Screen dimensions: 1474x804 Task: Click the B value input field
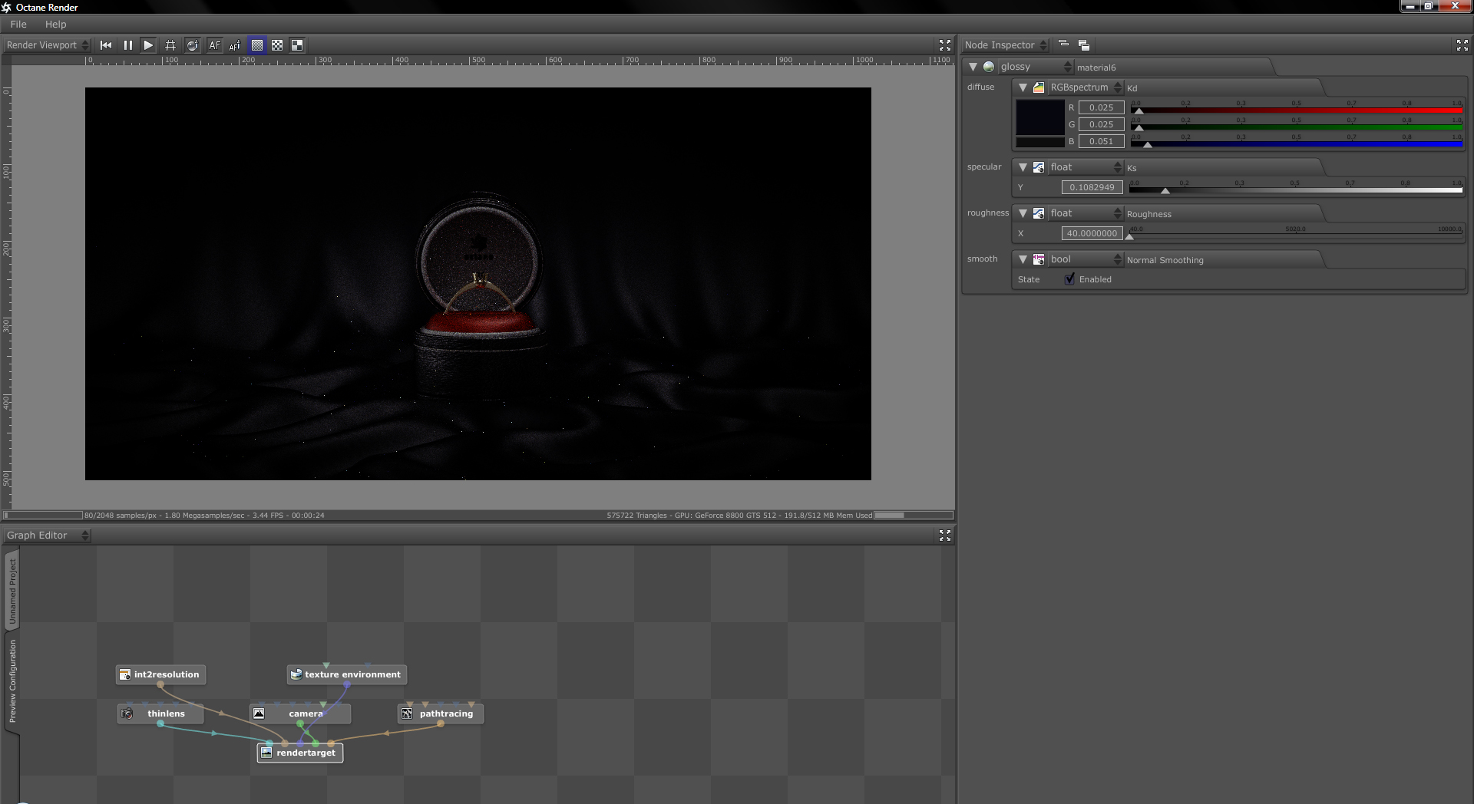tap(1101, 141)
